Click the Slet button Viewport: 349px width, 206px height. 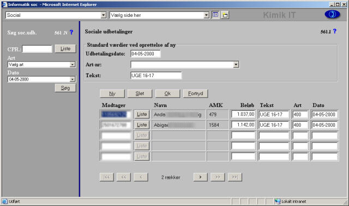point(140,93)
